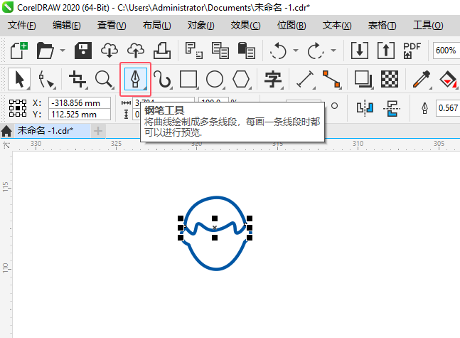Click the cloud download icon
460x338 pixels.
coord(109,51)
